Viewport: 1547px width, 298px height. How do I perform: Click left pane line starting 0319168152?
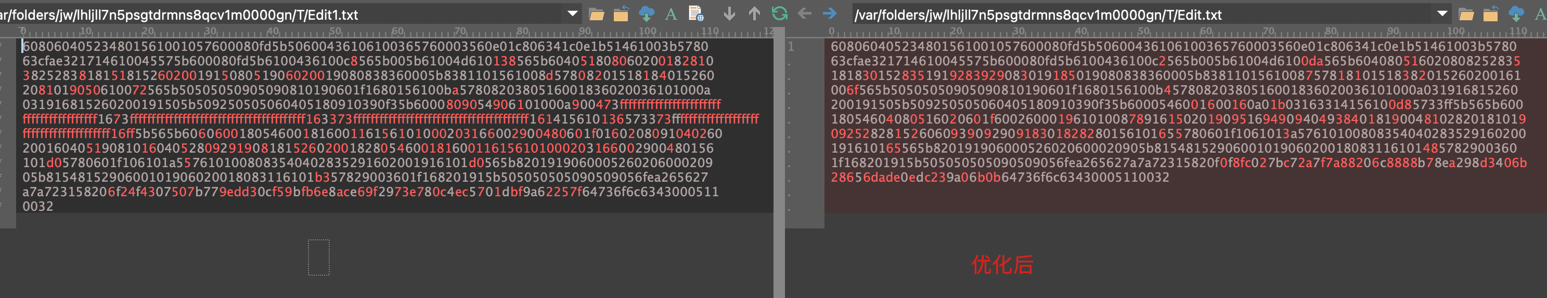coord(371,104)
